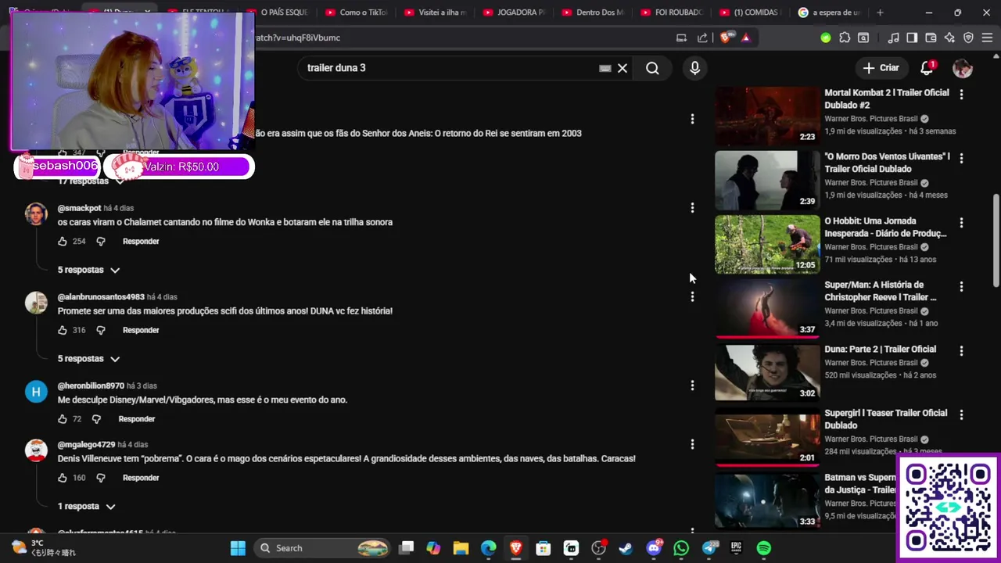The image size is (1001, 563).
Task: Open the @mgalego4729 channel link
Action: coord(86,445)
